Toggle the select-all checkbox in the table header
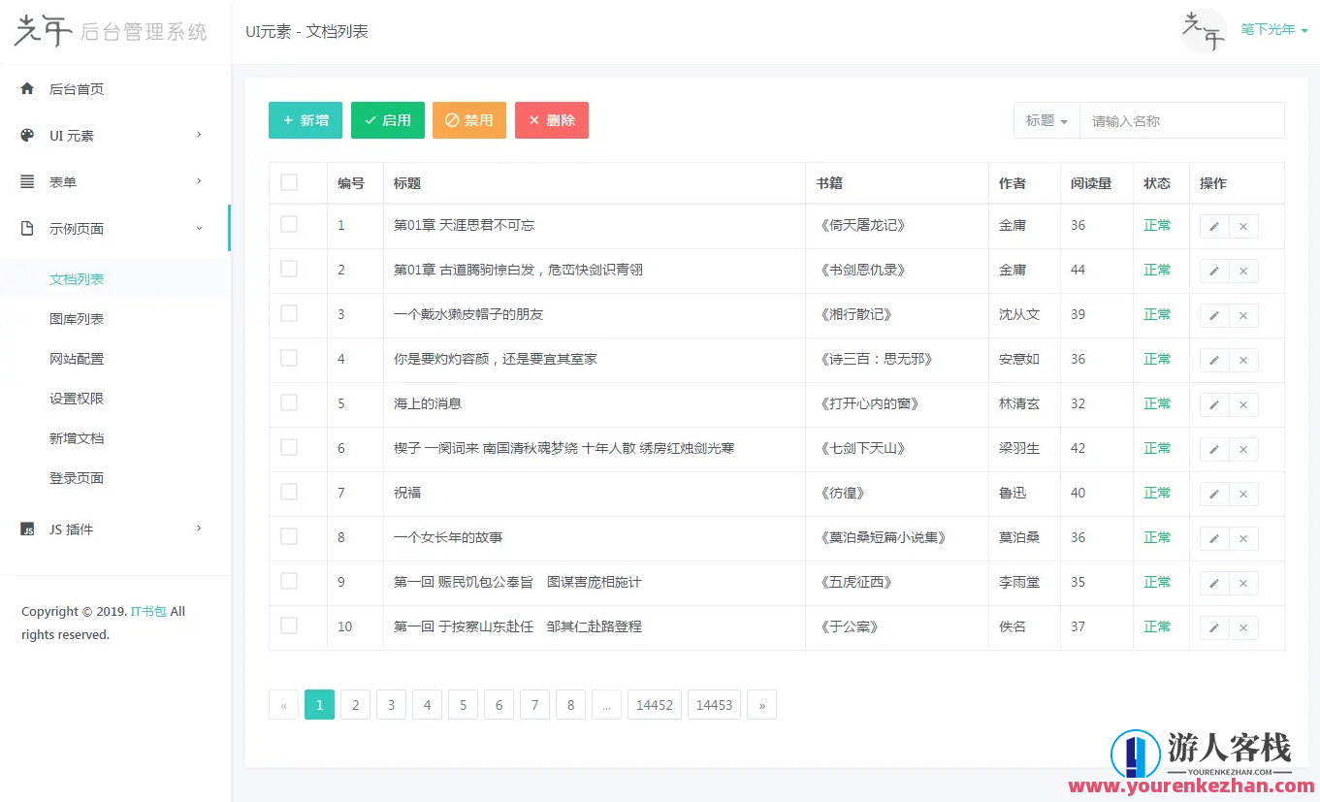Screen dimensions: 1320x802 287,182
